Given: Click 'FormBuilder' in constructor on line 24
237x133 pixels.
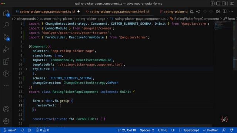Looking at the screenshot, I should [86, 119].
